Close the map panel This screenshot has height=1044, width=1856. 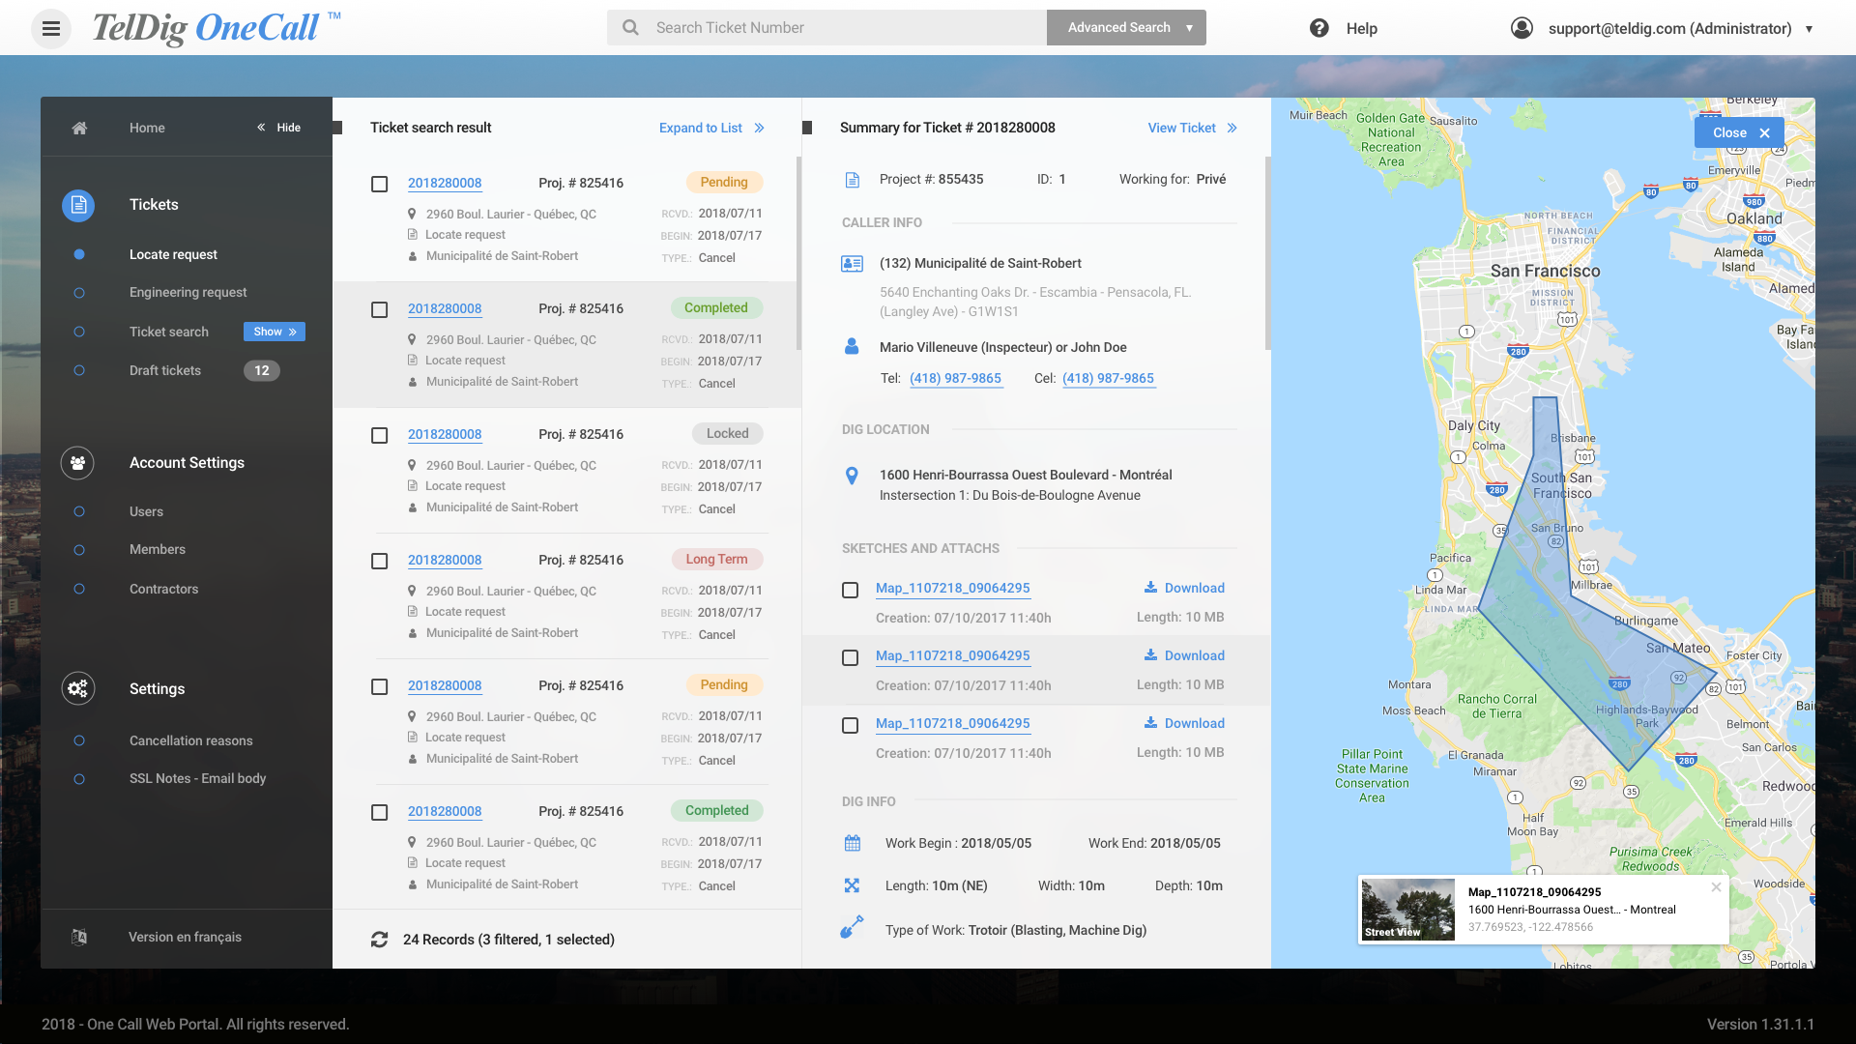(1739, 132)
